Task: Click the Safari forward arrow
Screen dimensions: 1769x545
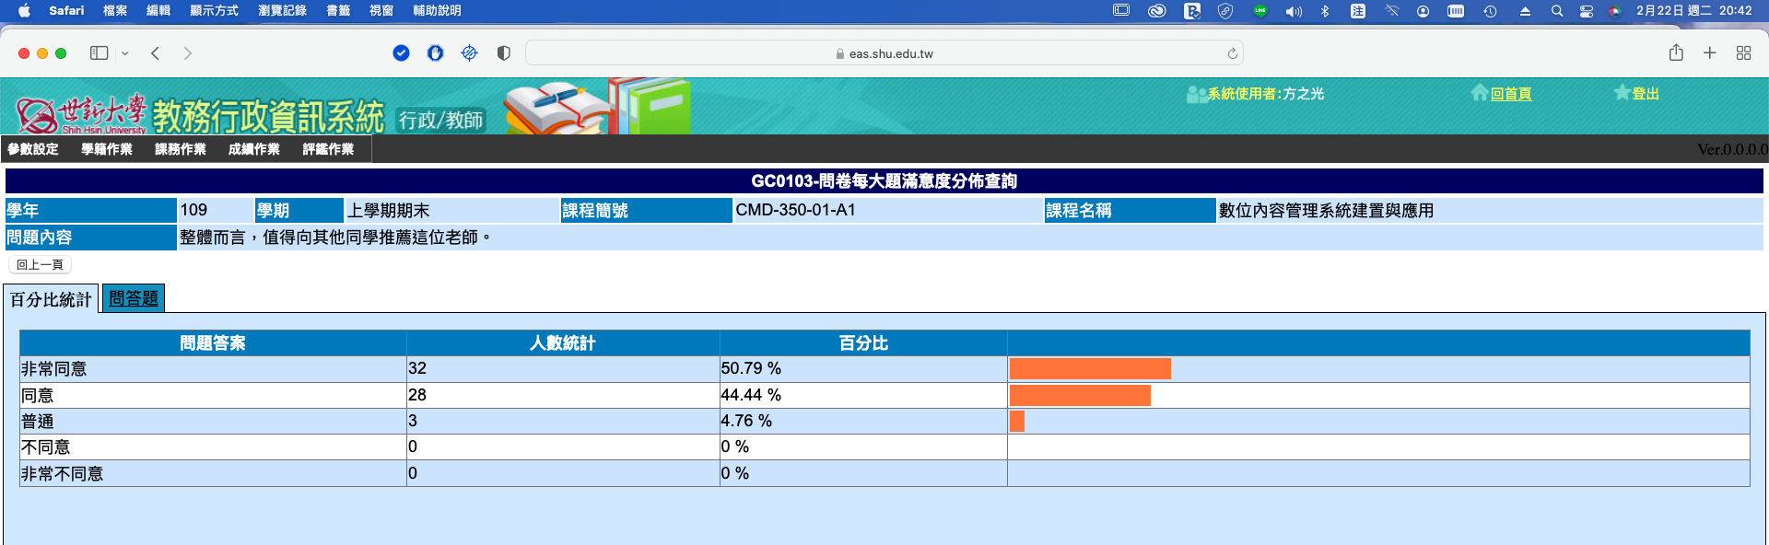Action: point(188,53)
